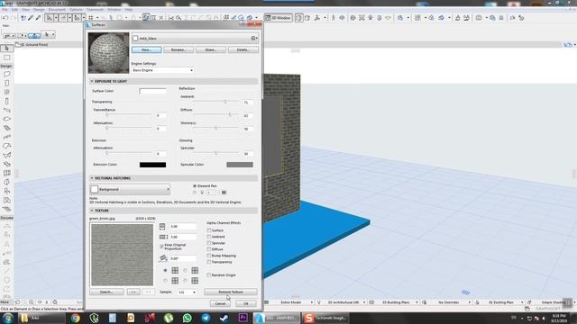The height and width of the screenshot is (324, 577).
Task: Click the 3D Window toolbar button
Action: (279, 18)
